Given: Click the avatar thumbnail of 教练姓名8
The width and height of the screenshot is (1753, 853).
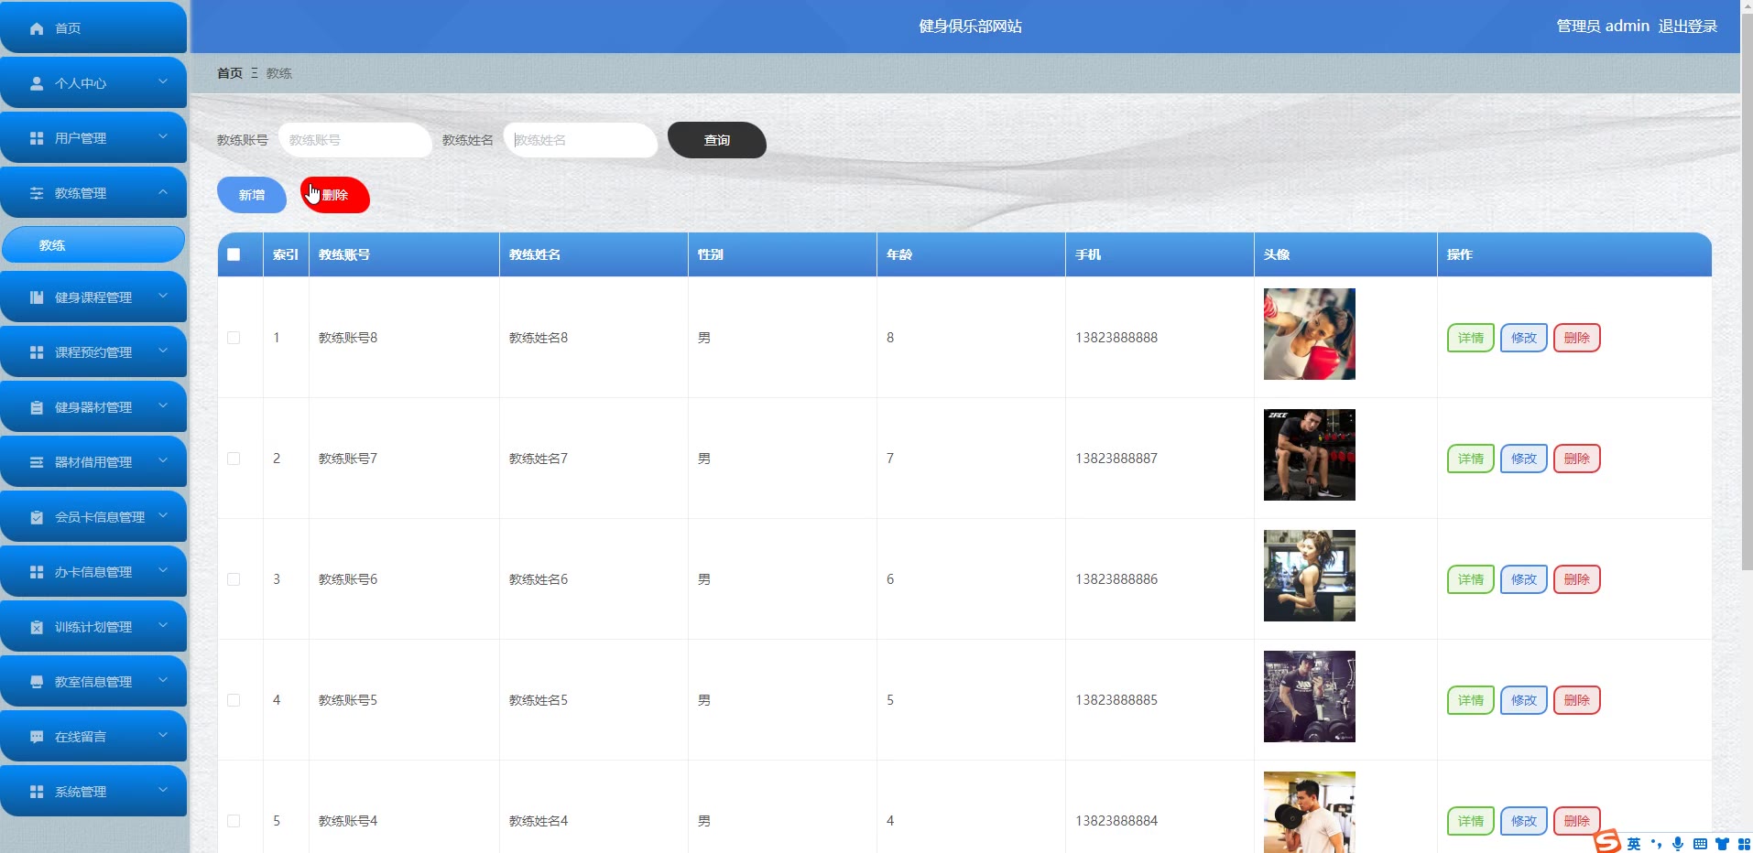Looking at the screenshot, I should (x=1310, y=334).
